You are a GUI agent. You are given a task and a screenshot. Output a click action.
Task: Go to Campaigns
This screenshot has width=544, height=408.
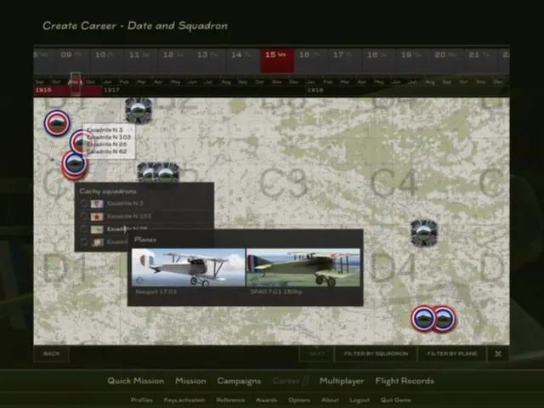coord(239,381)
